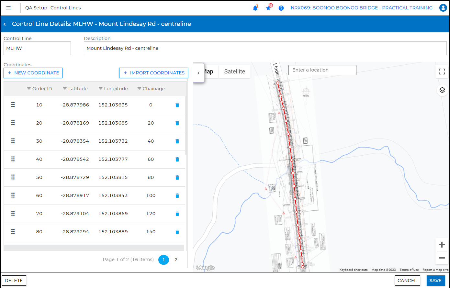Screen dimensions: 450x288
Task: Delete the coordinate with chainage 100
Action: [177, 195]
